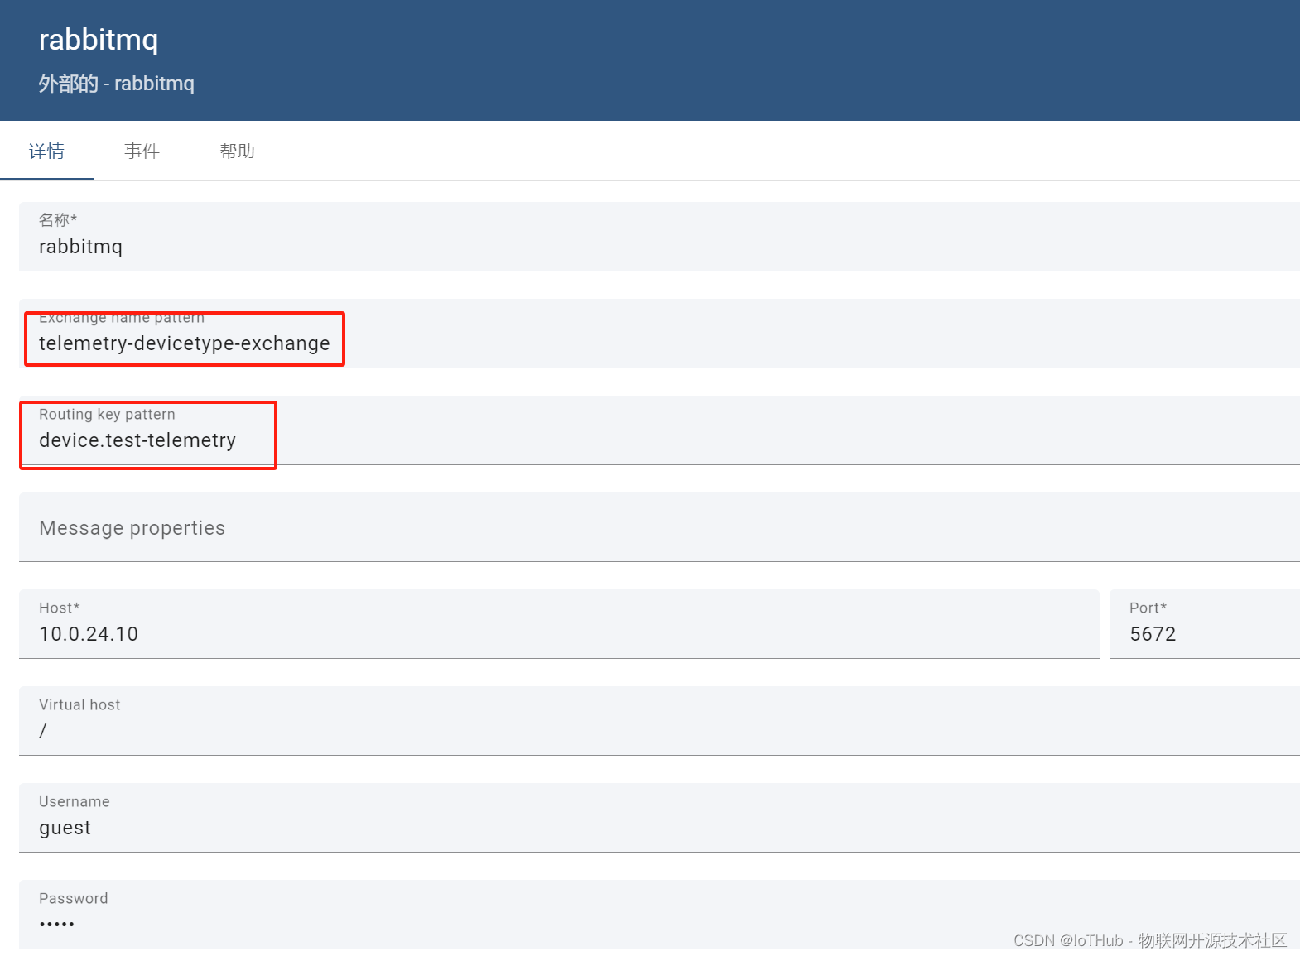Click the Virtual host field

point(659,721)
